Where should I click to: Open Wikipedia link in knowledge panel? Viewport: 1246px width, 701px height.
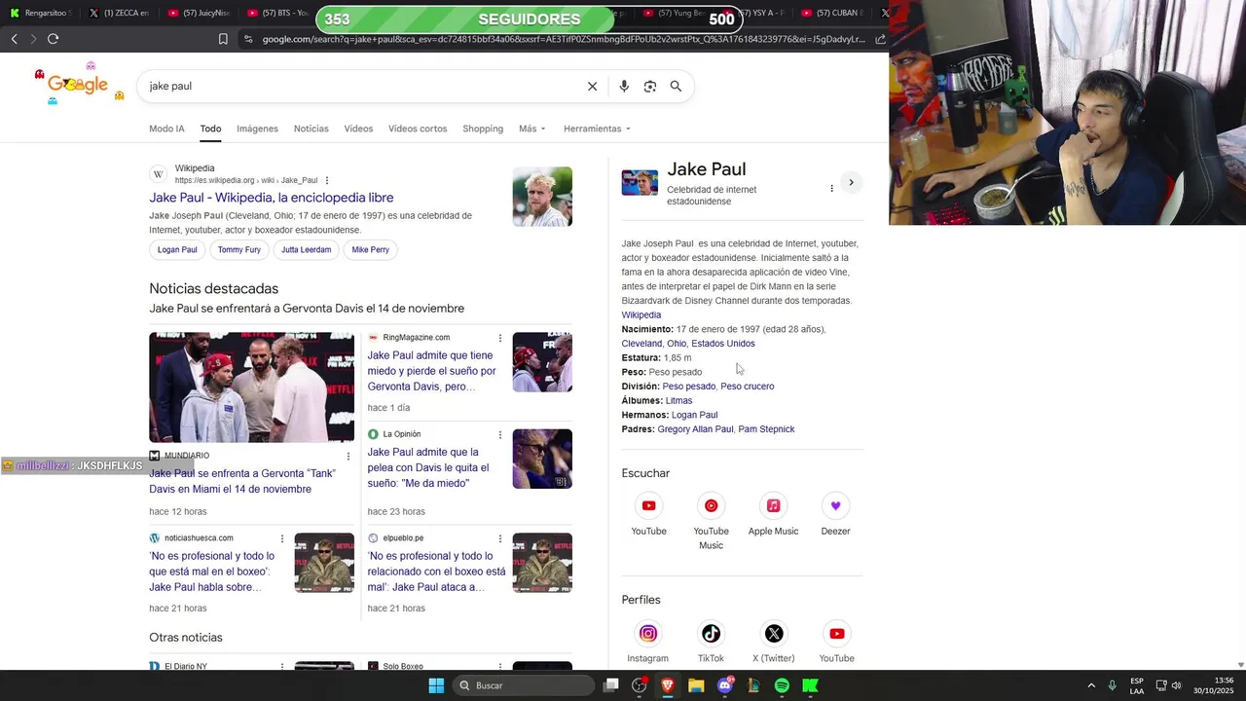pos(641,315)
